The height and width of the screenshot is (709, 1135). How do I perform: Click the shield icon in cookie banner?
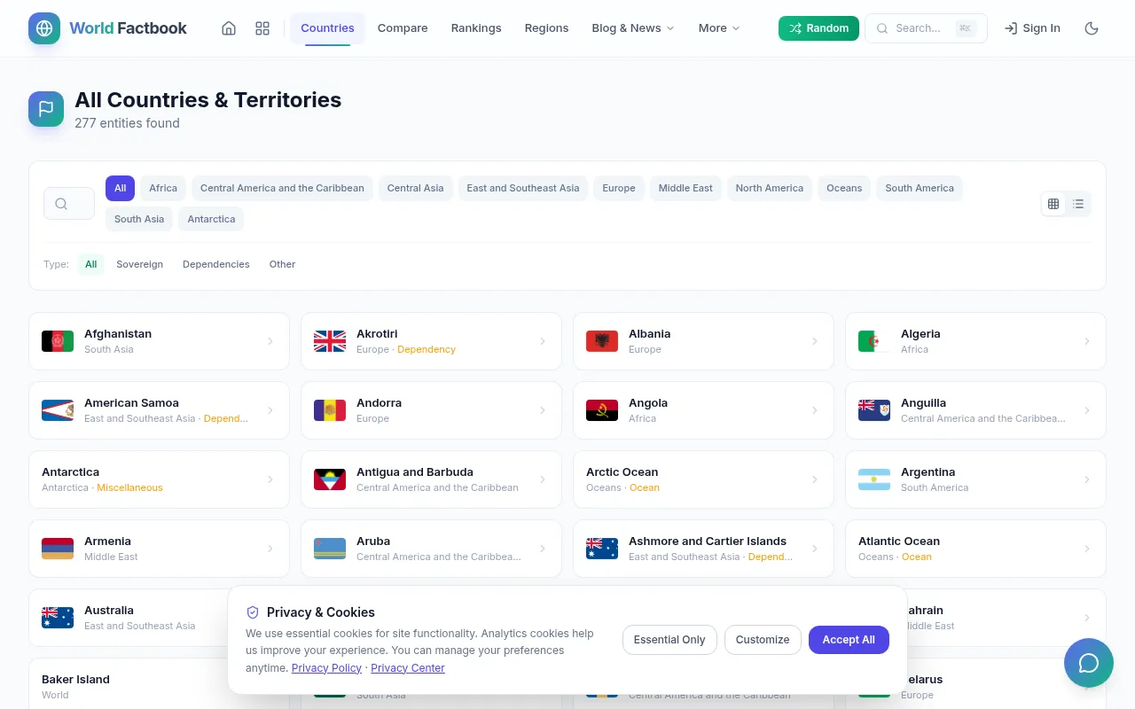point(253,612)
